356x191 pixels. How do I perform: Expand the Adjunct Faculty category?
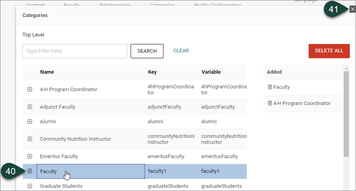30,107
